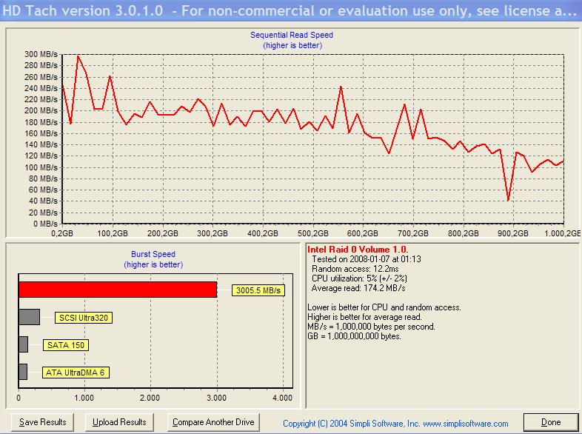
Task: Click the ATA UltraDMA 6 label
Action: click(x=76, y=373)
